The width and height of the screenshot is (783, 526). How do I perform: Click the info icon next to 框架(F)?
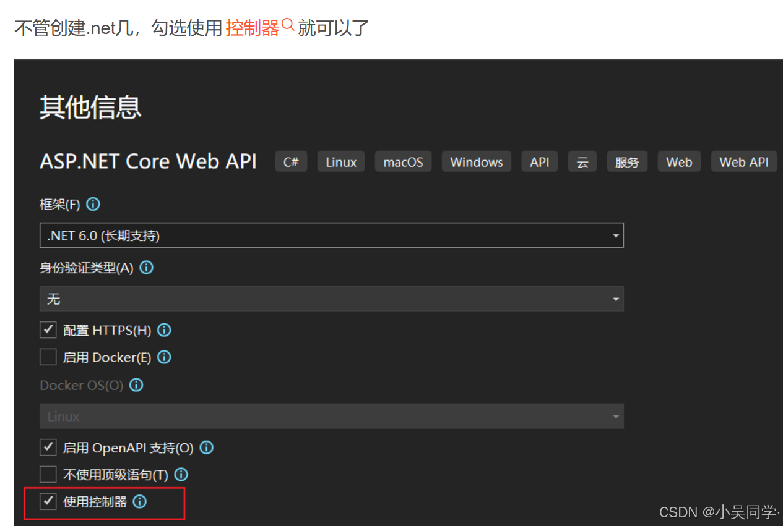(x=93, y=204)
